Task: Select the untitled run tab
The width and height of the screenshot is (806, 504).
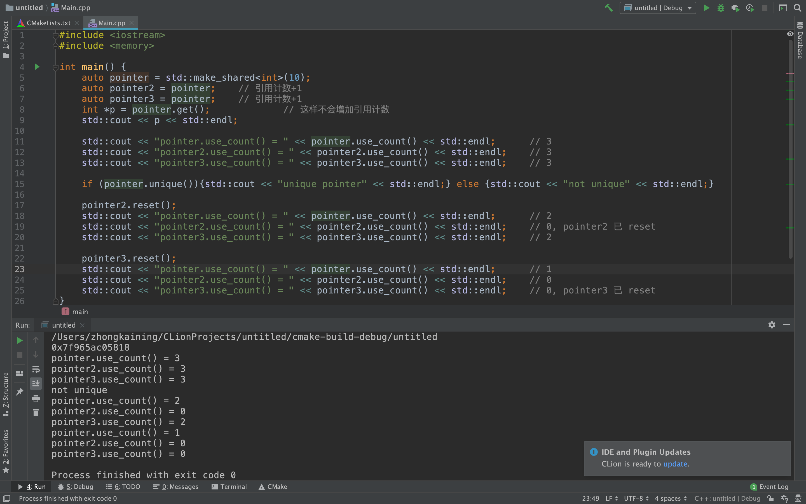Action: (63, 325)
